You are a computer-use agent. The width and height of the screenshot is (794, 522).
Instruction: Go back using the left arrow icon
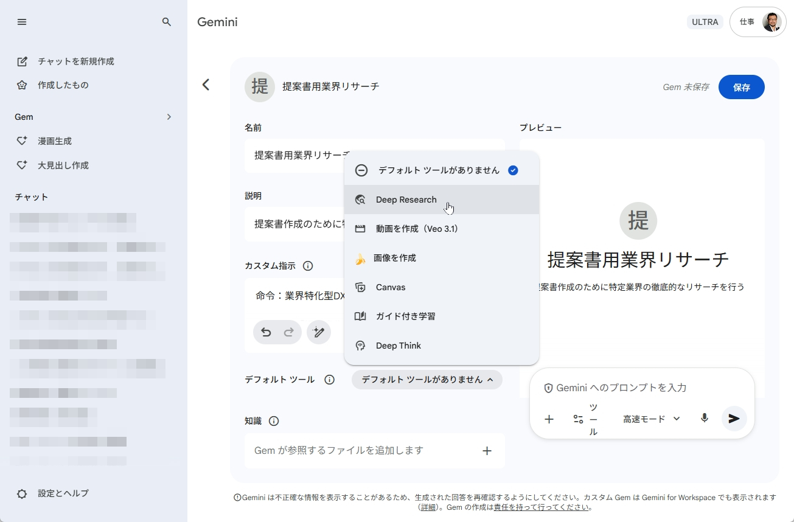click(x=206, y=85)
